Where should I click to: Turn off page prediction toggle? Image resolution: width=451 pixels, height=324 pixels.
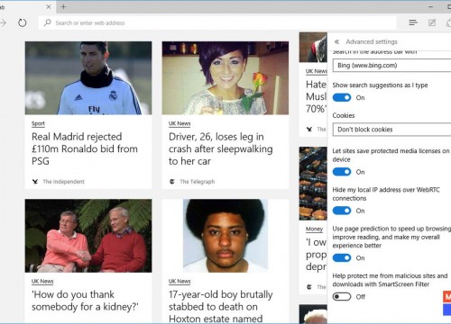click(342, 258)
